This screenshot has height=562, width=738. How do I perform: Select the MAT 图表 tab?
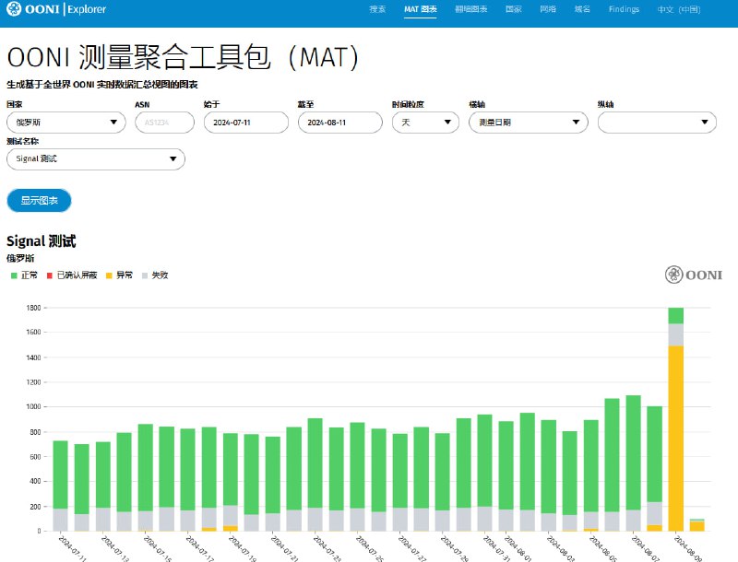(x=421, y=9)
